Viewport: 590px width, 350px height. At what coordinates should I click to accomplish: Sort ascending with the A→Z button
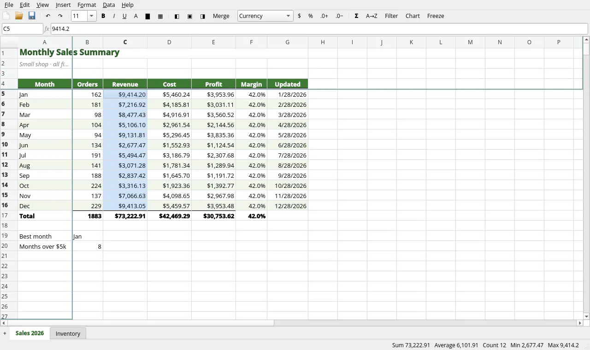(x=372, y=16)
